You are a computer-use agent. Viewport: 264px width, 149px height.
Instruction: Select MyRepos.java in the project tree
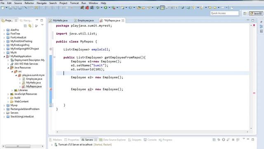pyautogui.click(x=34, y=87)
